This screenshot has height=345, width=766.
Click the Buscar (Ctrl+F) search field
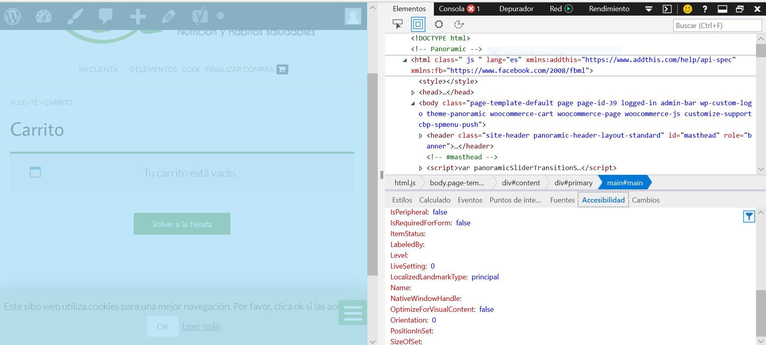coord(717,25)
